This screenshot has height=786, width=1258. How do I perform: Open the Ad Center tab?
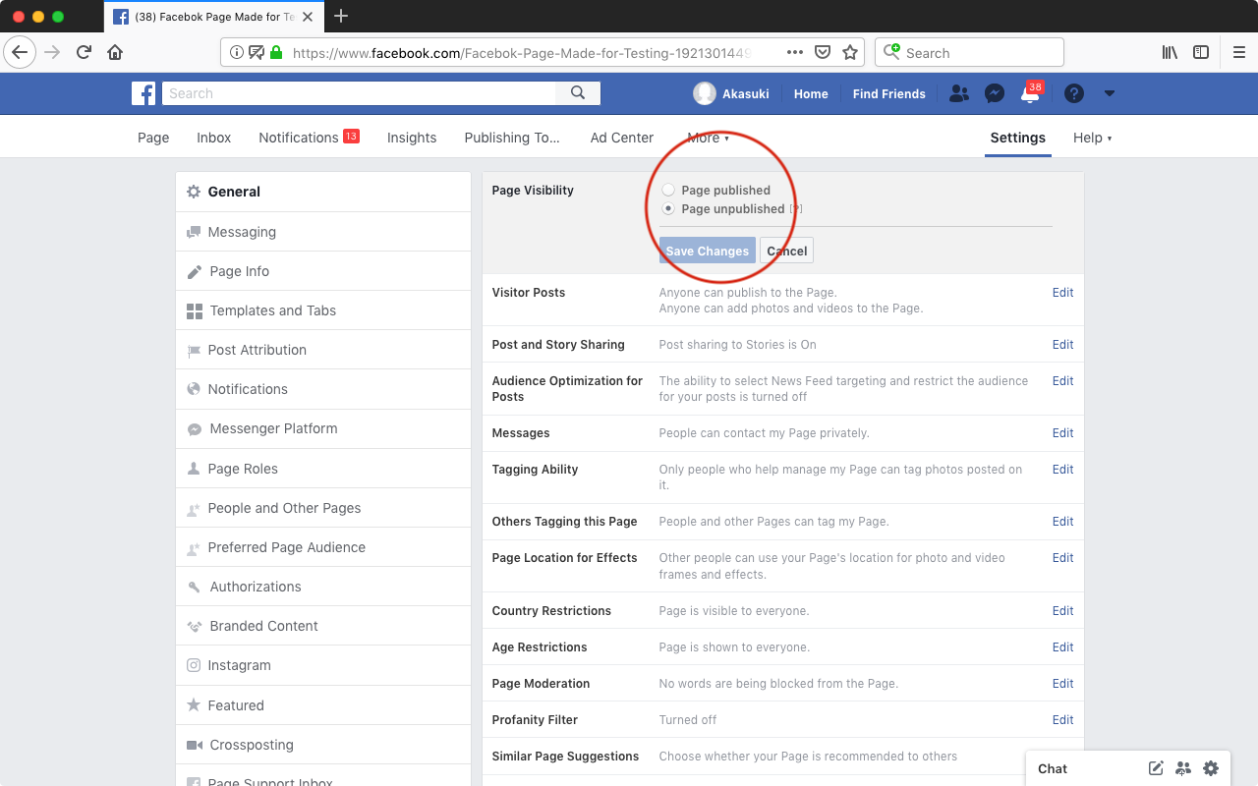pos(622,138)
